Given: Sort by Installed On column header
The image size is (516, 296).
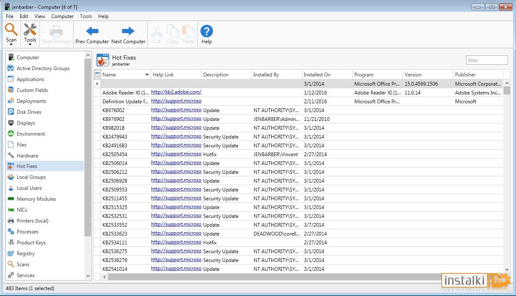Looking at the screenshot, I should [327, 75].
